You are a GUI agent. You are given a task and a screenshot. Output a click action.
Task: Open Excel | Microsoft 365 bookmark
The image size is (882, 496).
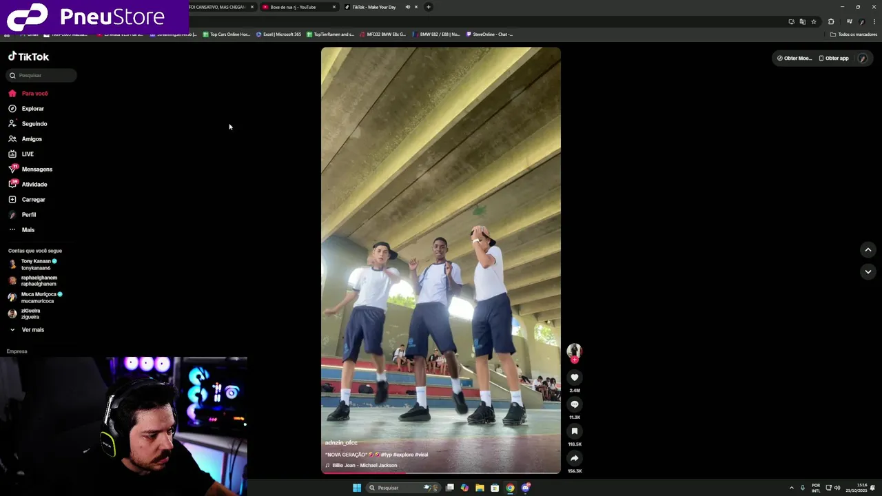(278, 34)
